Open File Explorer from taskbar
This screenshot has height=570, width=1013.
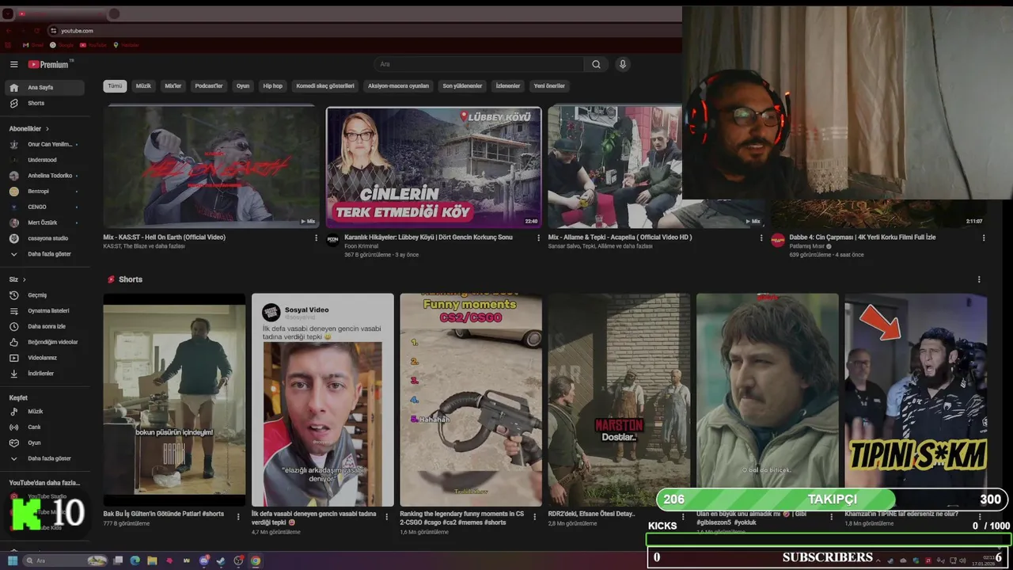[x=152, y=560]
